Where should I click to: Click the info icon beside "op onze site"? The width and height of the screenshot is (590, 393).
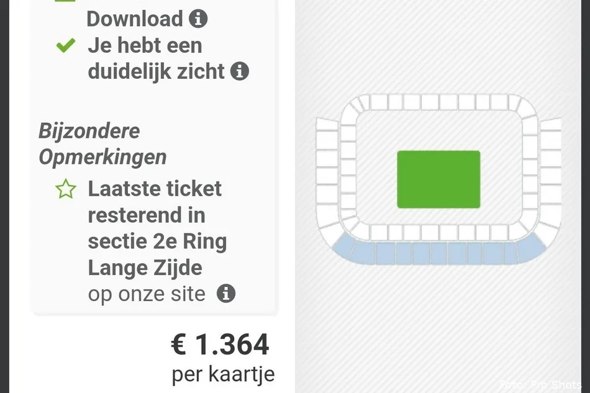point(227,294)
